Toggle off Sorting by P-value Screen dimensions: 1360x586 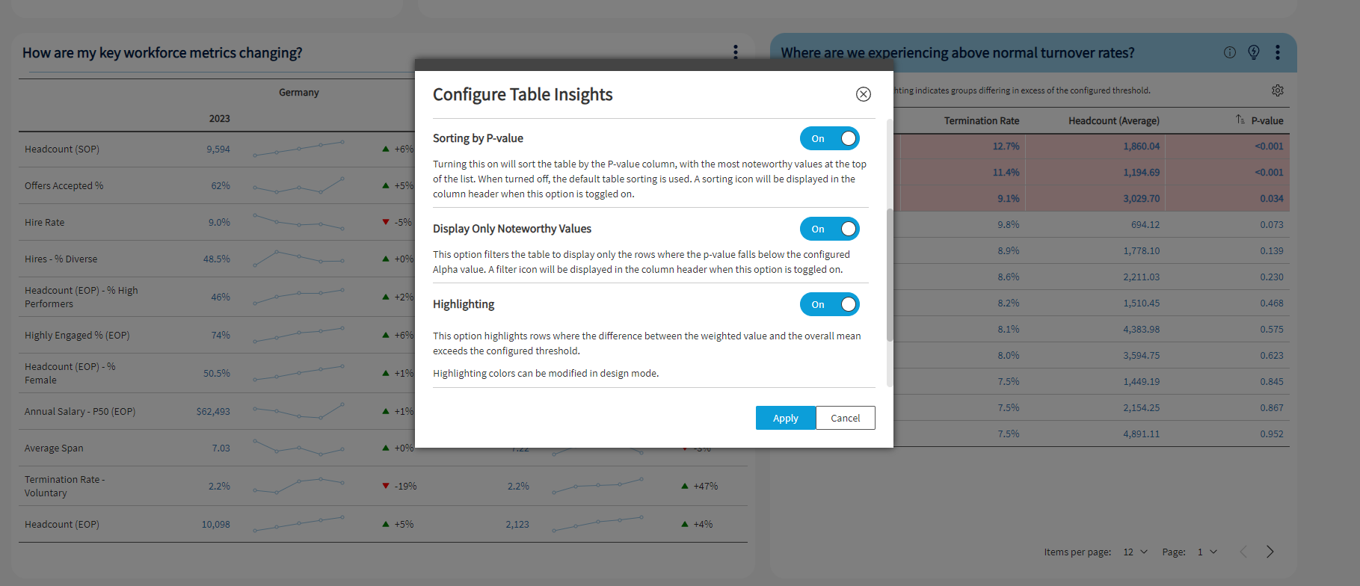(830, 138)
